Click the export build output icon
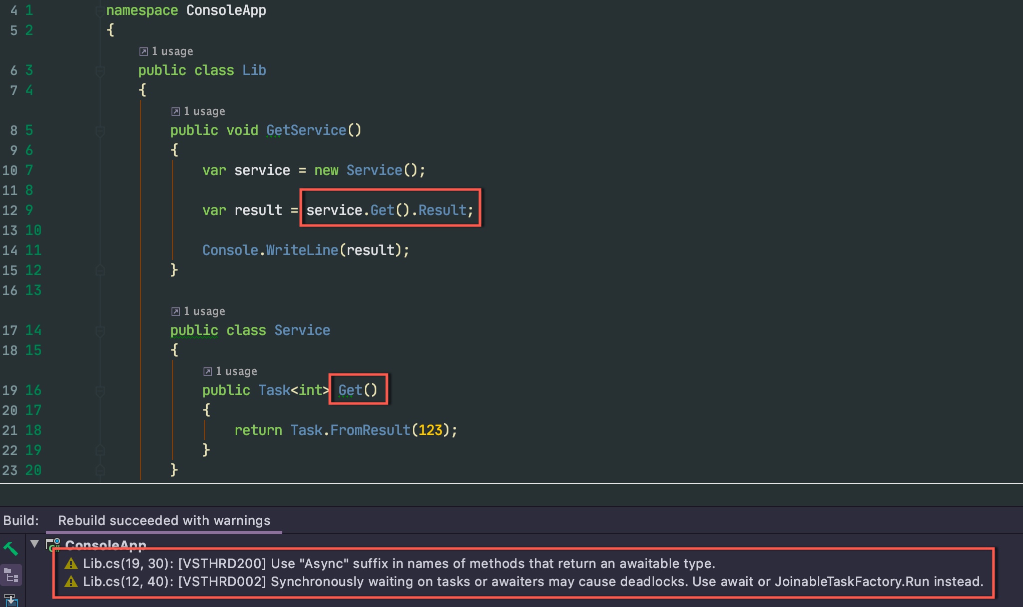This screenshot has width=1023, height=607. (x=11, y=600)
